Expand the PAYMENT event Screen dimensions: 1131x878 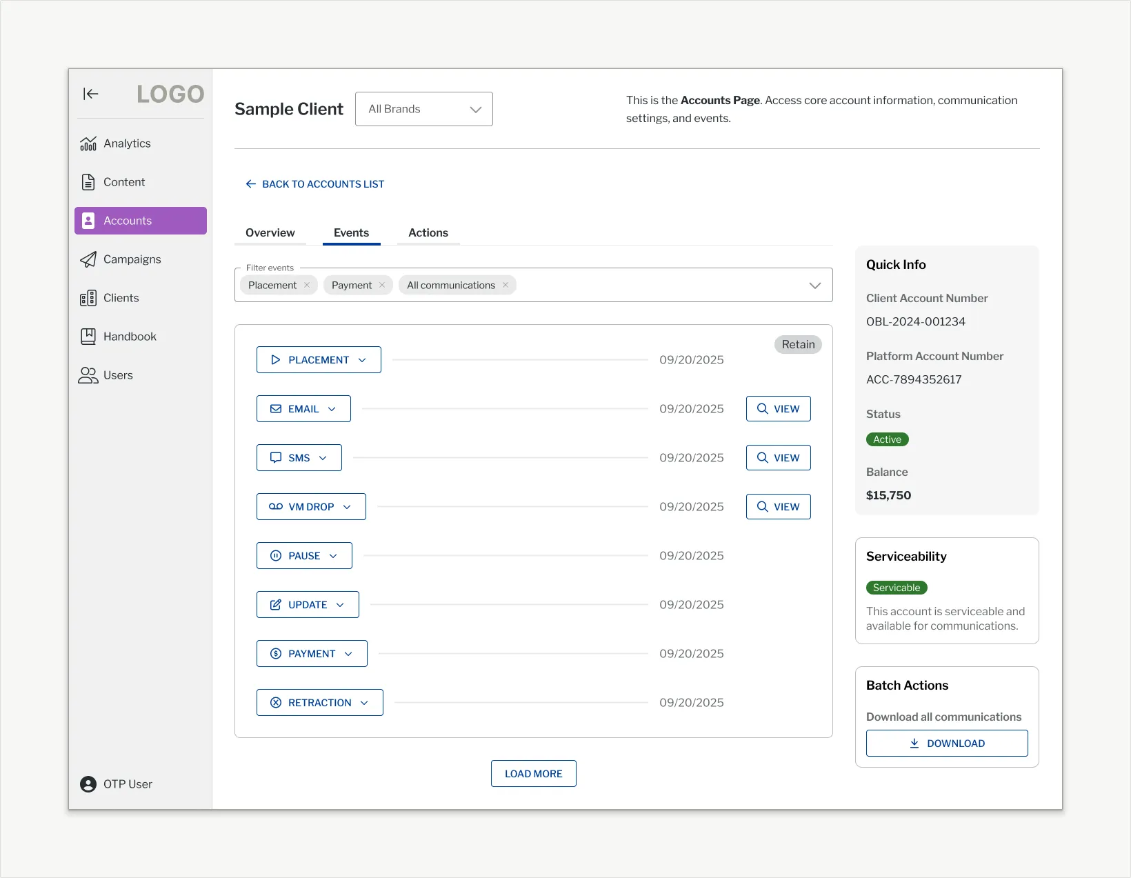tap(312, 654)
